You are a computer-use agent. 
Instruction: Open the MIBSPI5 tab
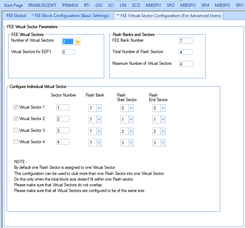pyautogui.click(x=222, y=5)
